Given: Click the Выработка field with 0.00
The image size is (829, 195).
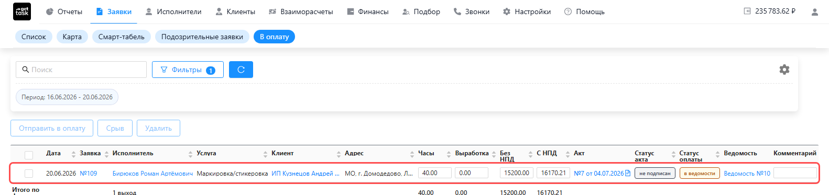Looking at the screenshot, I should coord(472,173).
